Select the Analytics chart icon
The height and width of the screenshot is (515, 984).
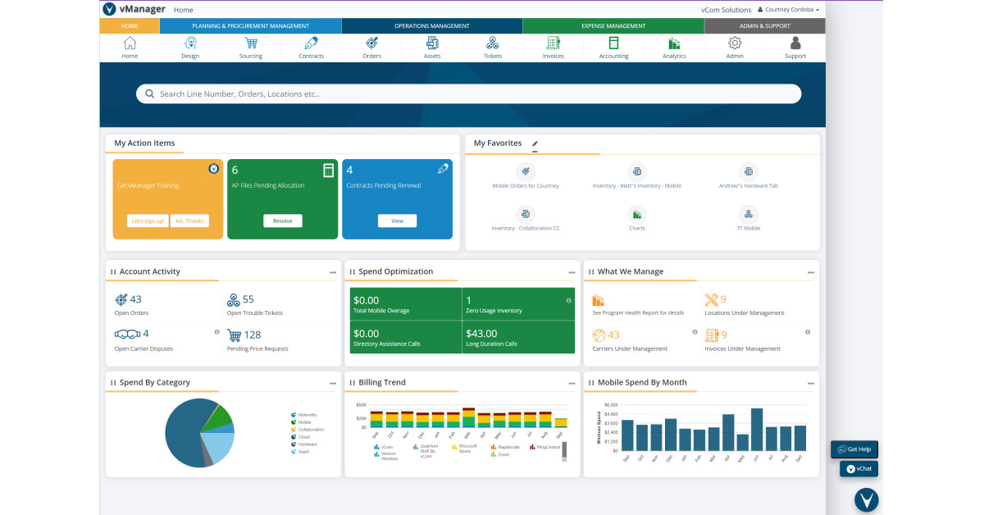point(674,44)
